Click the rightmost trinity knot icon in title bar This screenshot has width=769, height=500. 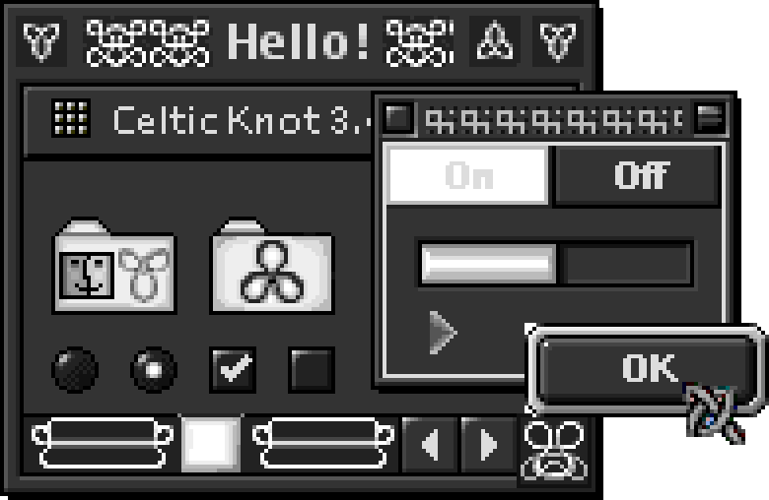pos(558,41)
